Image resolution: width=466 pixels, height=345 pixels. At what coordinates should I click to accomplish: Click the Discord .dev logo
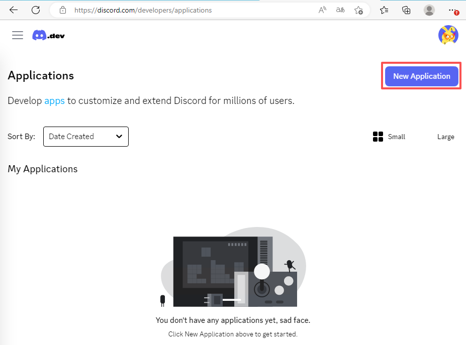coord(48,35)
